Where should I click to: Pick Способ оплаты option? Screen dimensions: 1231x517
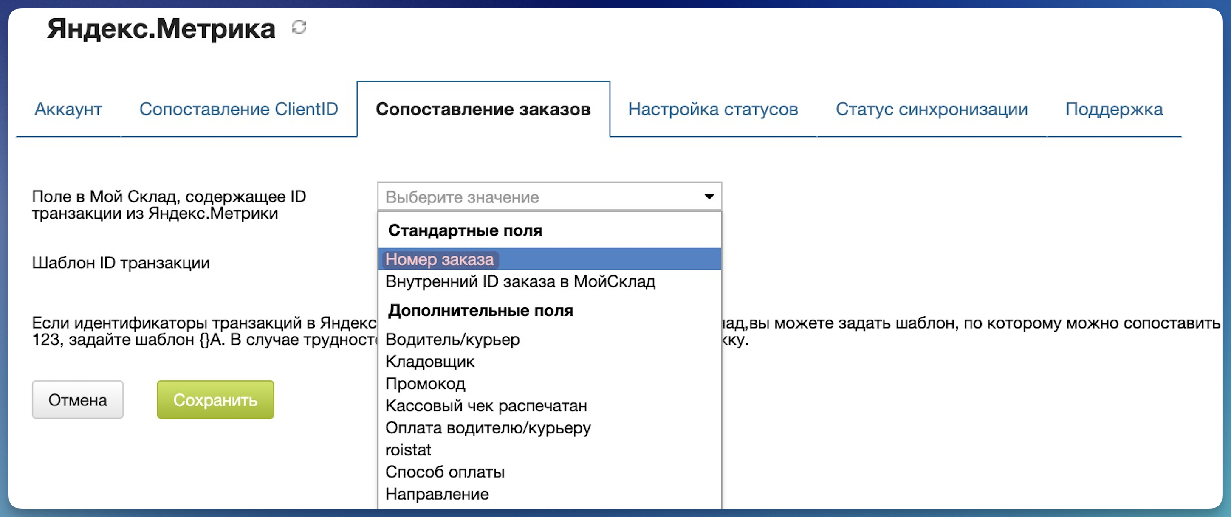[550, 472]
